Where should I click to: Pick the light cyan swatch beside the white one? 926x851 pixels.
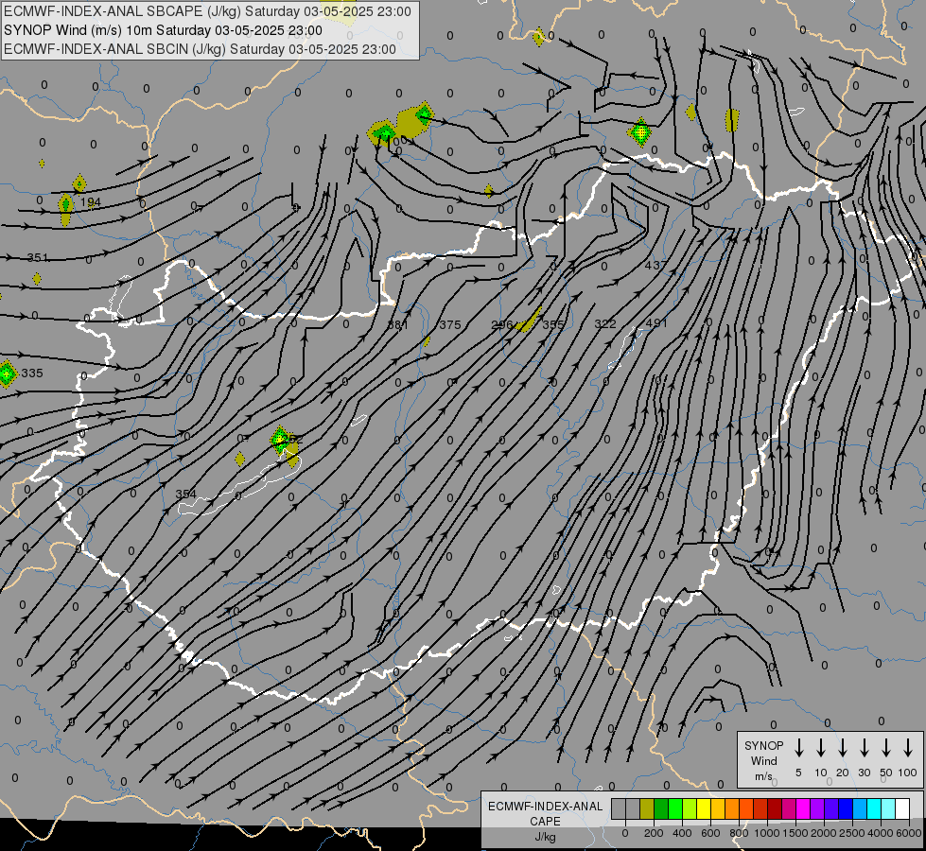pyautogui.click(x=888, y=809)
